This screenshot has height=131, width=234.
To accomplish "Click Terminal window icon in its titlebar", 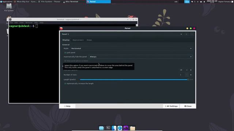I will [x=10, y=19].
